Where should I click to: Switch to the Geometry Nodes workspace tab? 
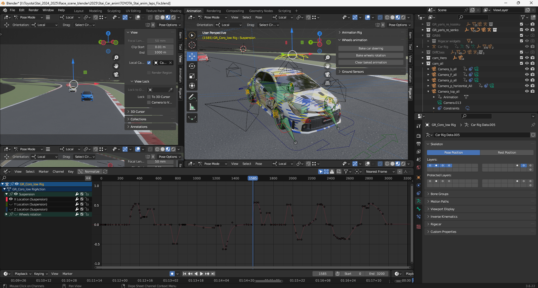261,11
